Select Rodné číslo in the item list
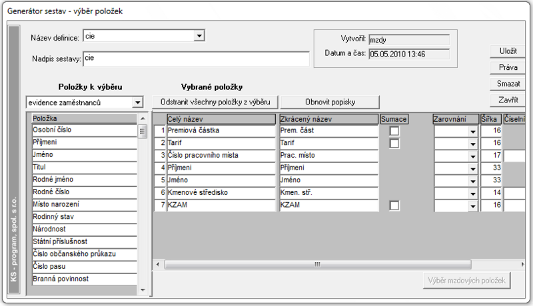This screenshot has height=306, width=533. coord(85,192)
